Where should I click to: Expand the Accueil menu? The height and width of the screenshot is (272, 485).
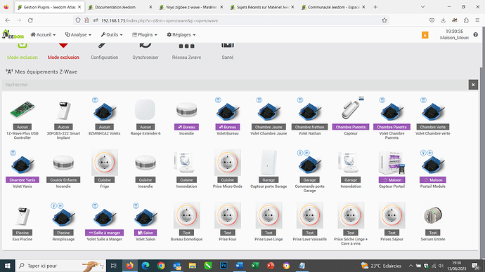pos(43,35)
